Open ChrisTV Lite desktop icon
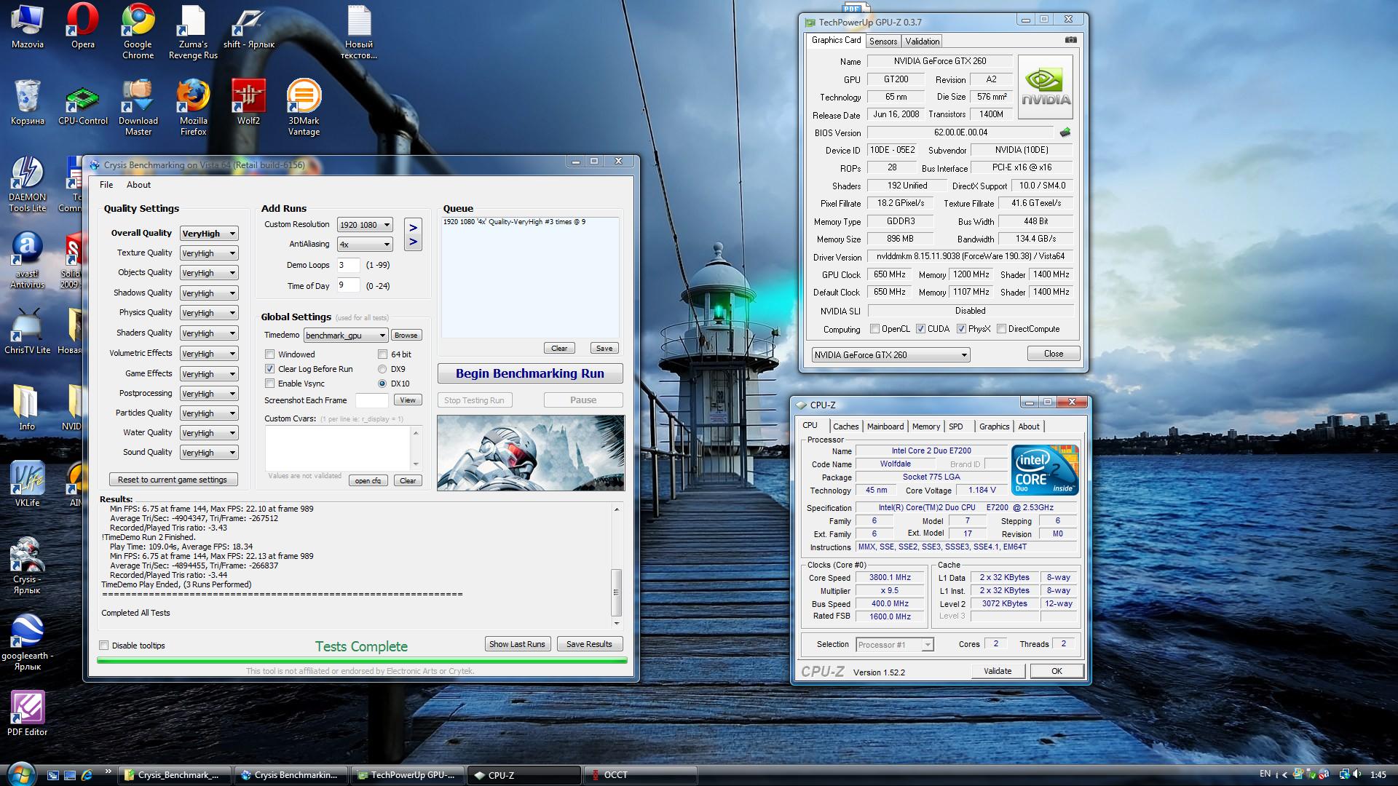 tap(28, 331)
